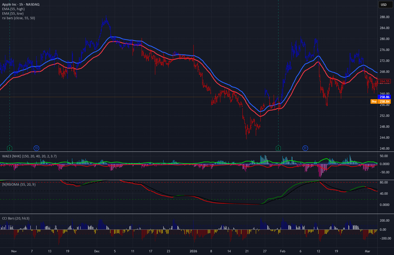
Task: Click the Dec label on time axis
Action: pos(97,251)
